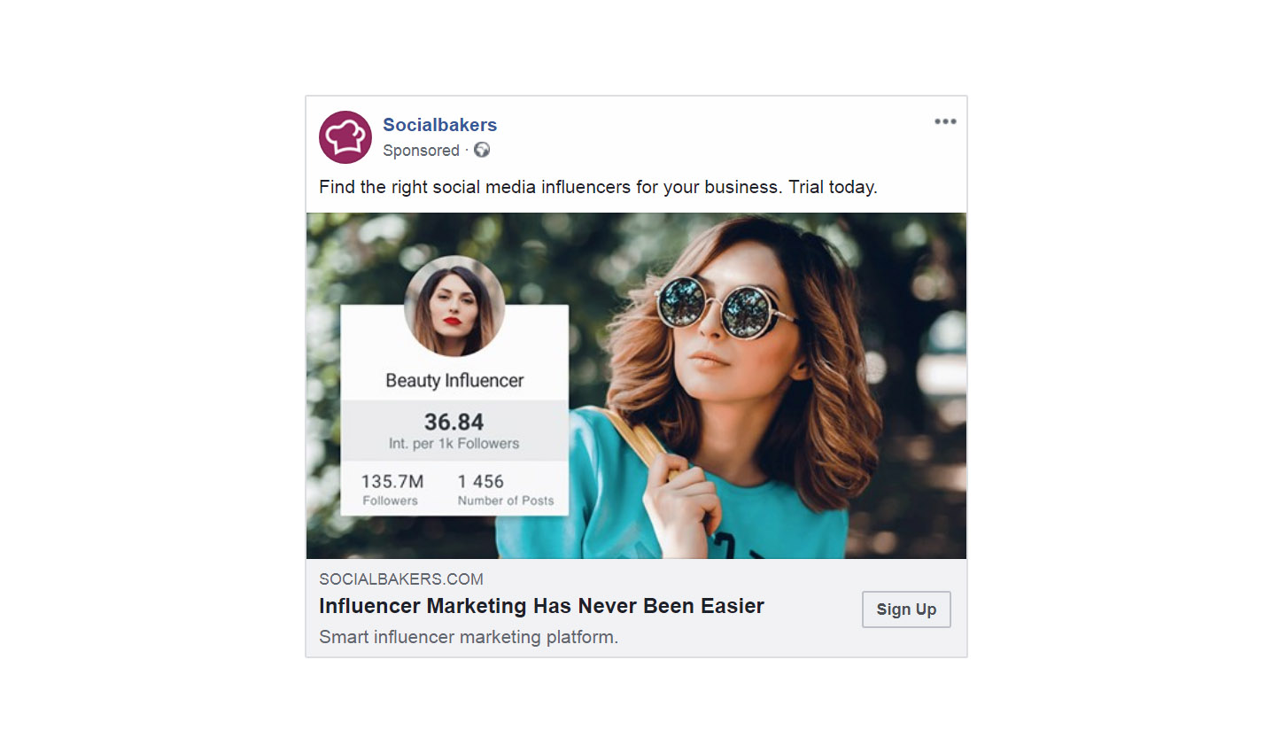Click the 1 456 posts count

481,481
